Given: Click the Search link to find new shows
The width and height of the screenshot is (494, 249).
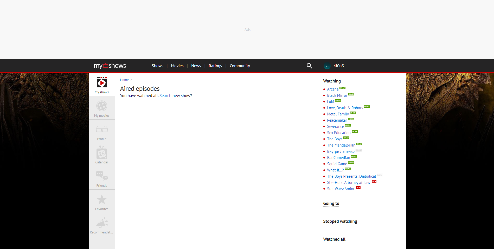Looking at the screenshot, I should point(165,95).
